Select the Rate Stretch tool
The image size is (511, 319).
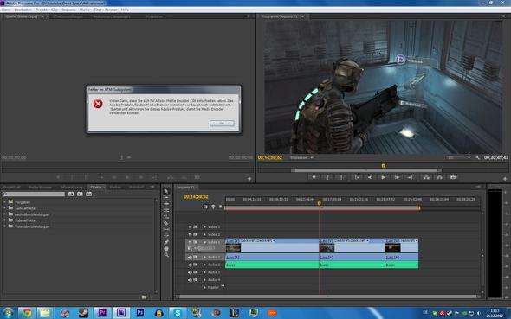point(166,217)
